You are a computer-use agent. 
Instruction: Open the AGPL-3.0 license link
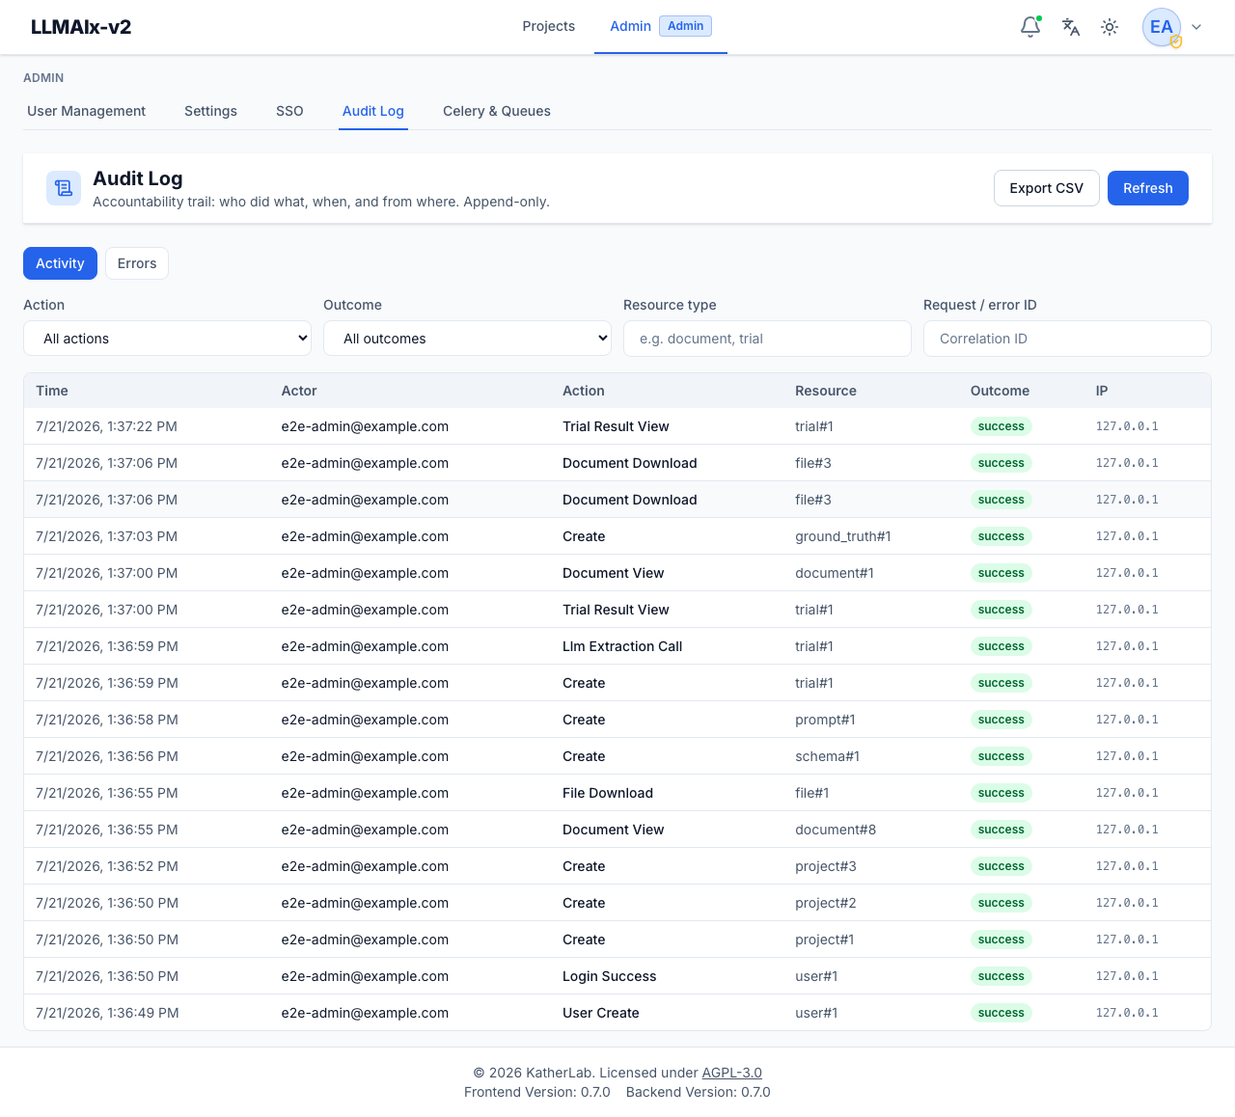[x=731, y=1073]
